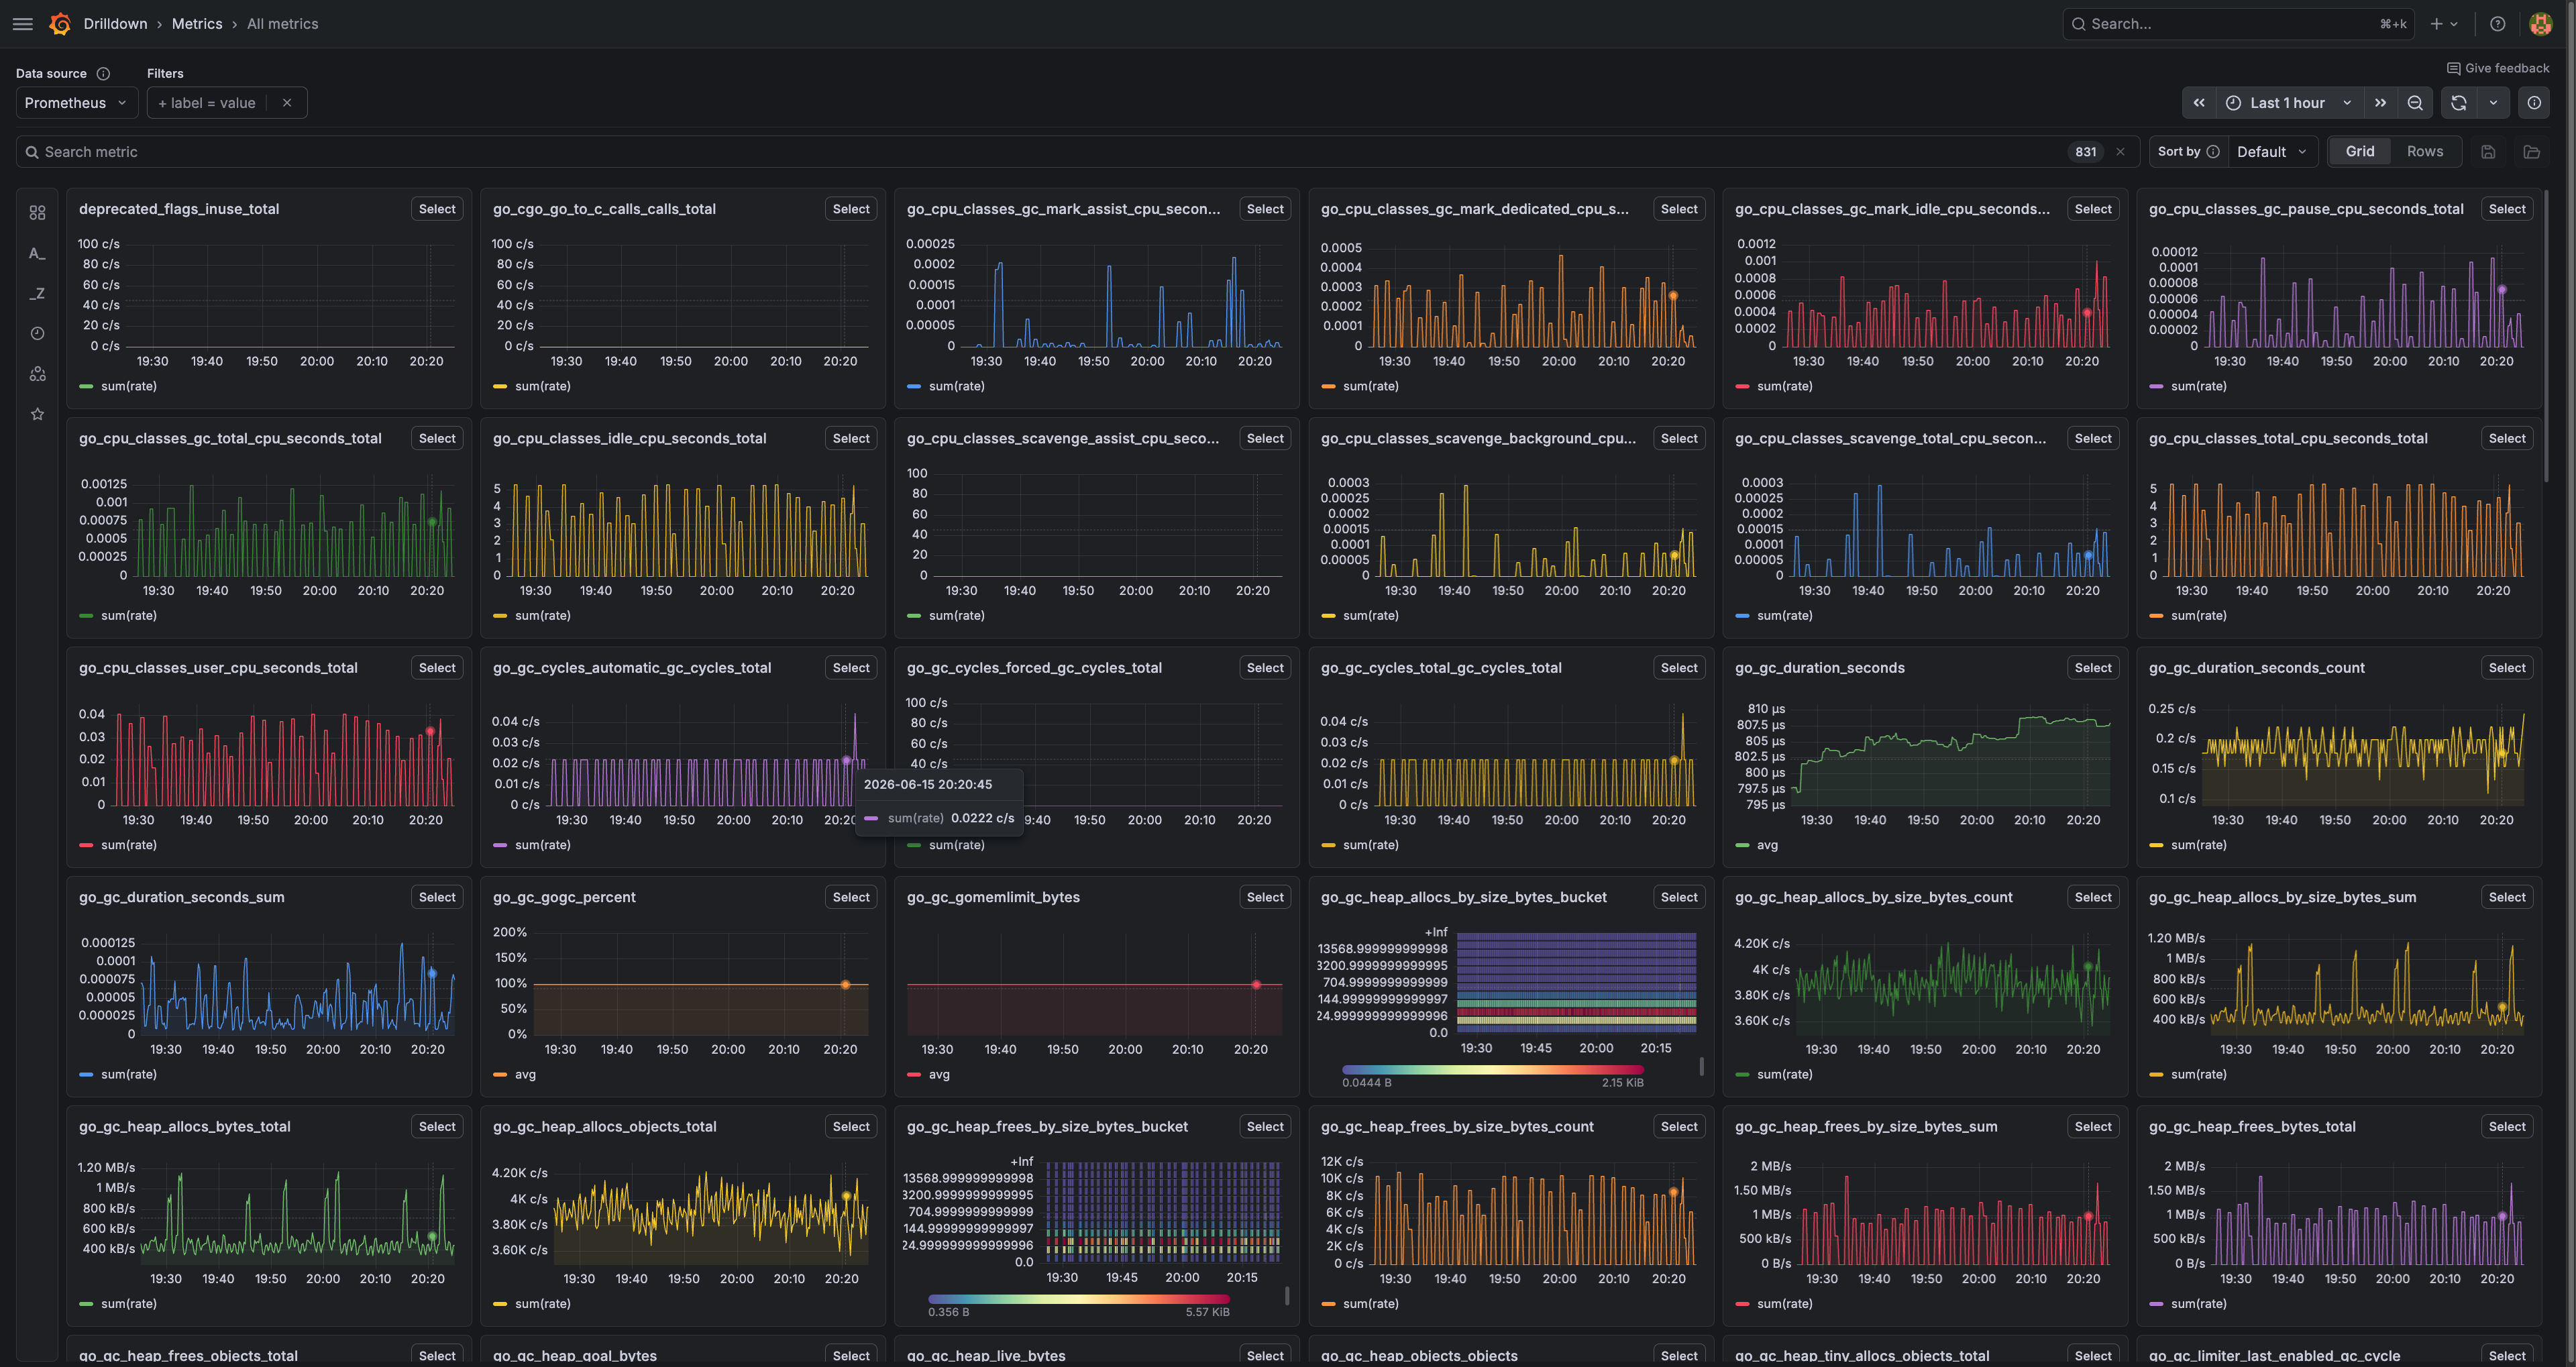This screenshot has width=2576, height=1367.
Task: Add a label = value filter
Action: pyautogui.click(x=207, y=103)
